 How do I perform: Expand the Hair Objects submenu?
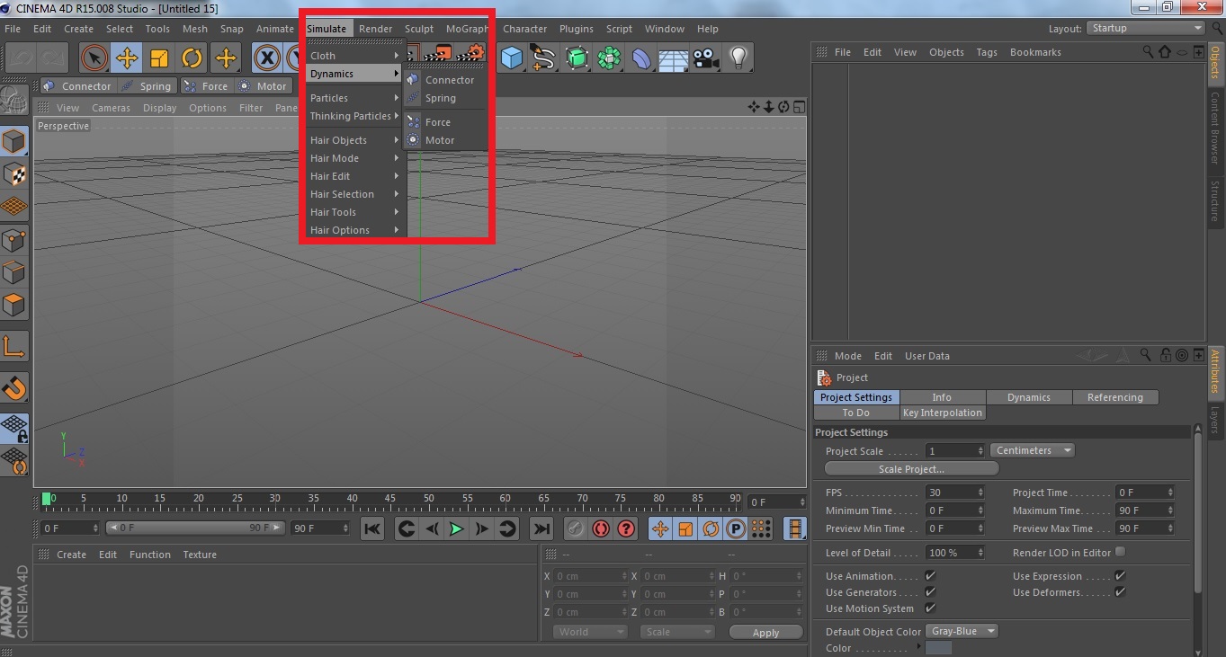click(353, 140)
